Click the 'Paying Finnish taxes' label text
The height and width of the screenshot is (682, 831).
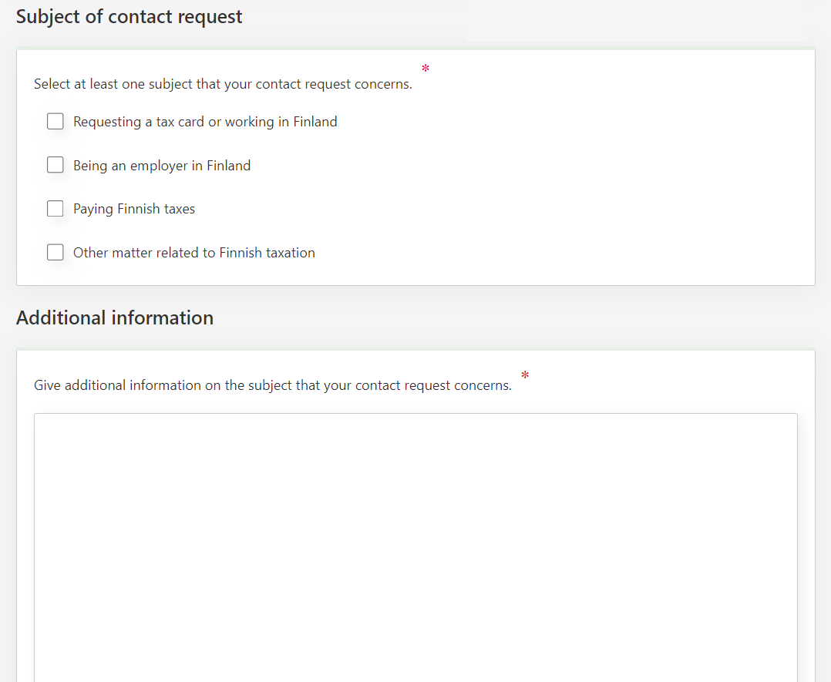coord(134,209)
